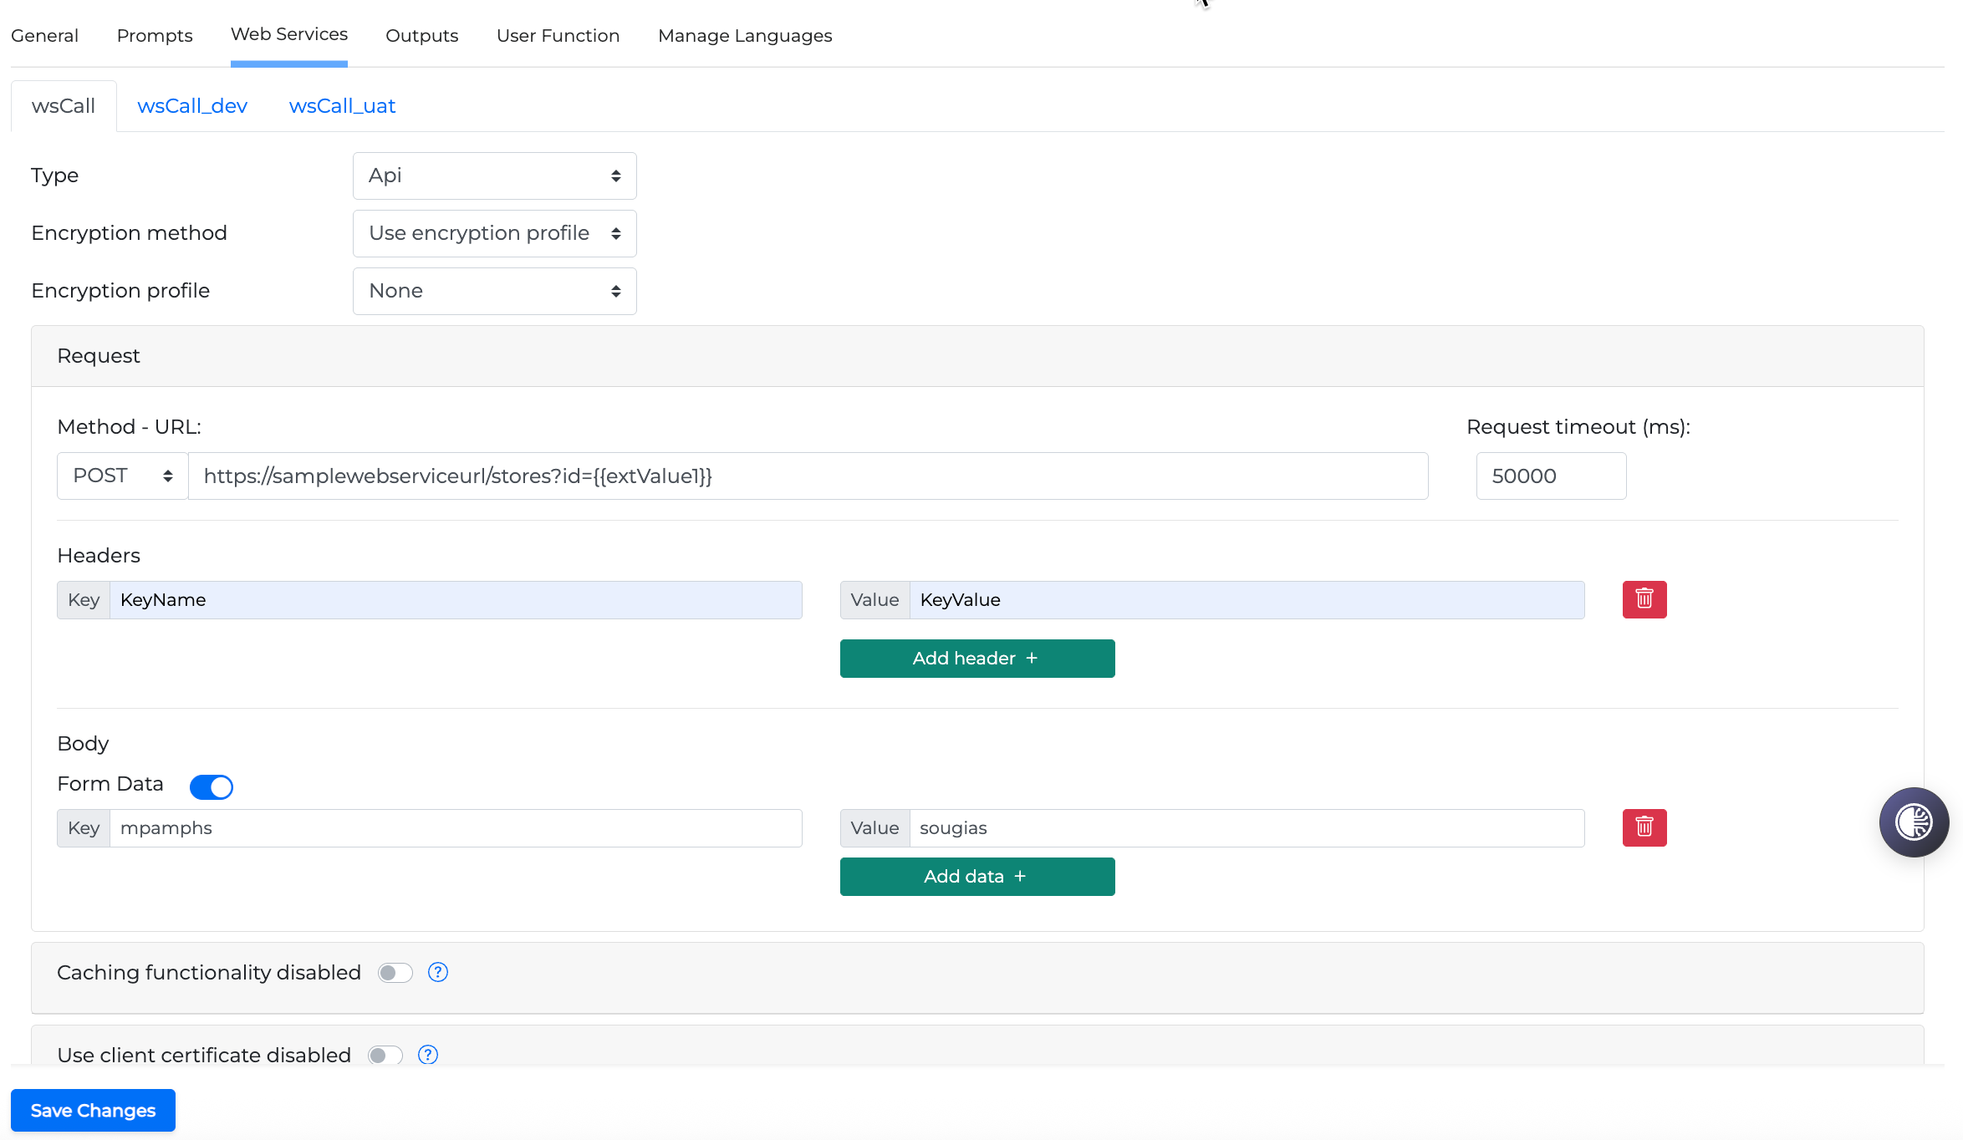Viewport: 1963px width, 1140px height.
Task: Open the Type dropdown showing Api
Action: tap(494, 176)
